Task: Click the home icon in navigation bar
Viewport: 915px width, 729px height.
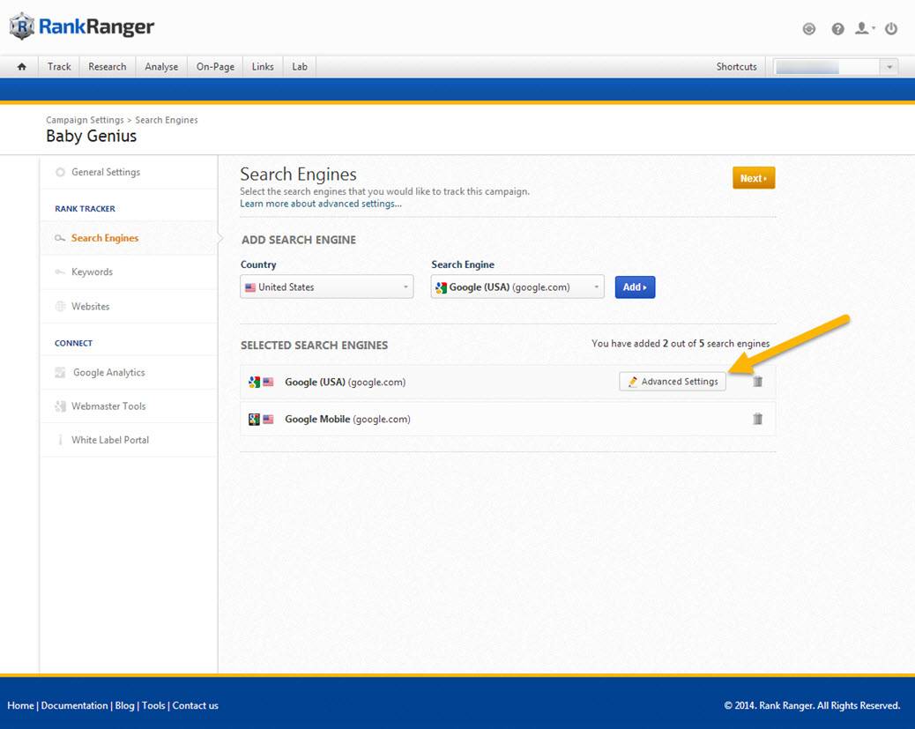Action: [x=22, y=67]
